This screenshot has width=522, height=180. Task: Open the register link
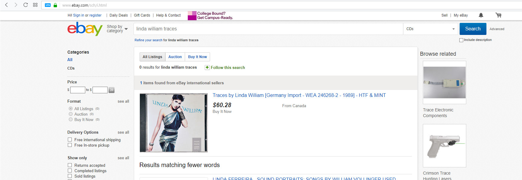(x=96, y=15)
